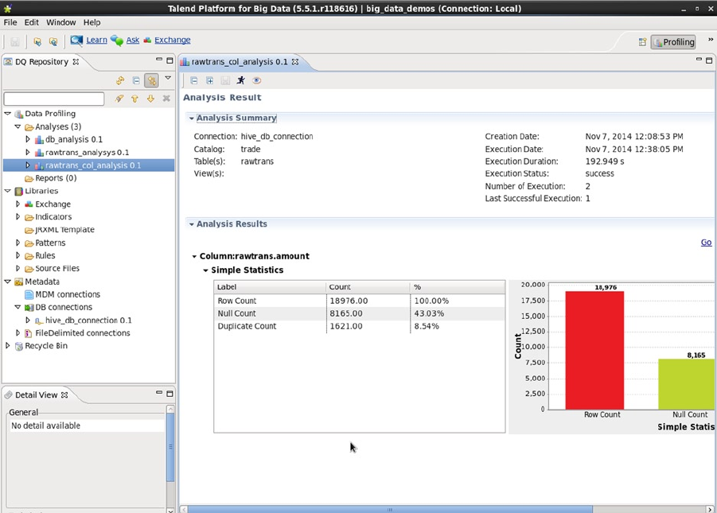Click the Learn magnifier icon
This screenshot has height=513, width=717.
(76, 41)
